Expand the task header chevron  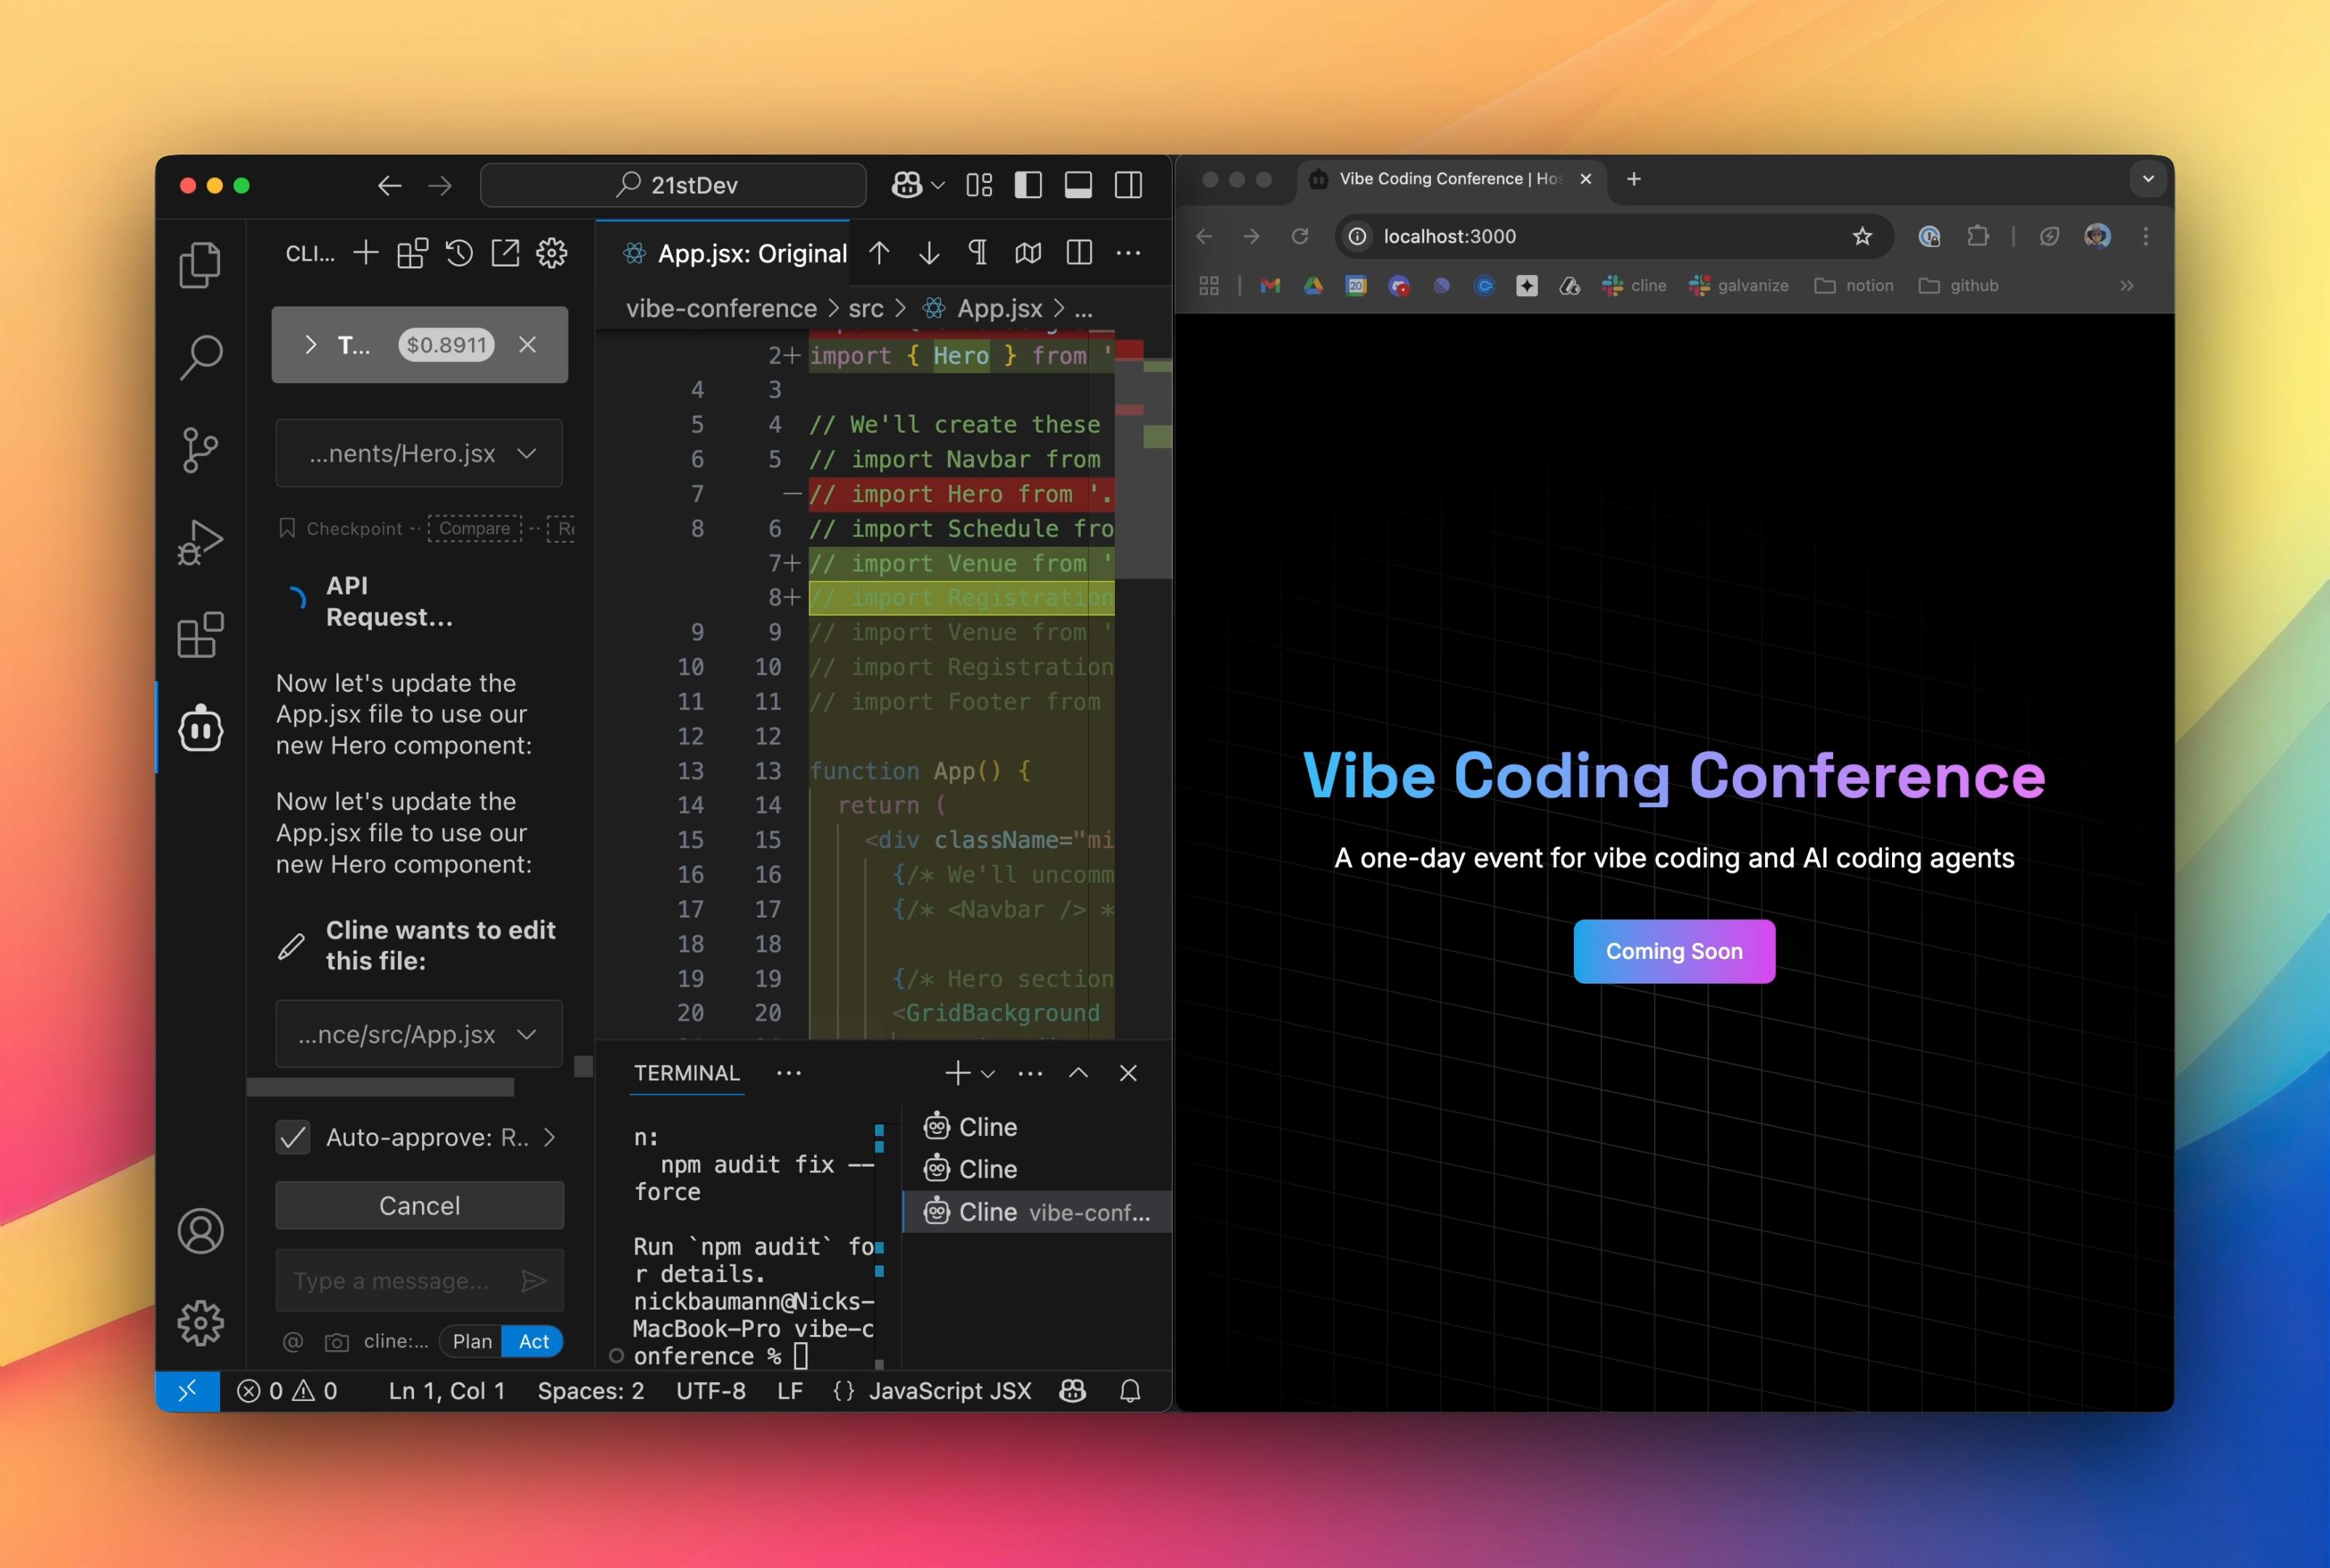(310, 345)
